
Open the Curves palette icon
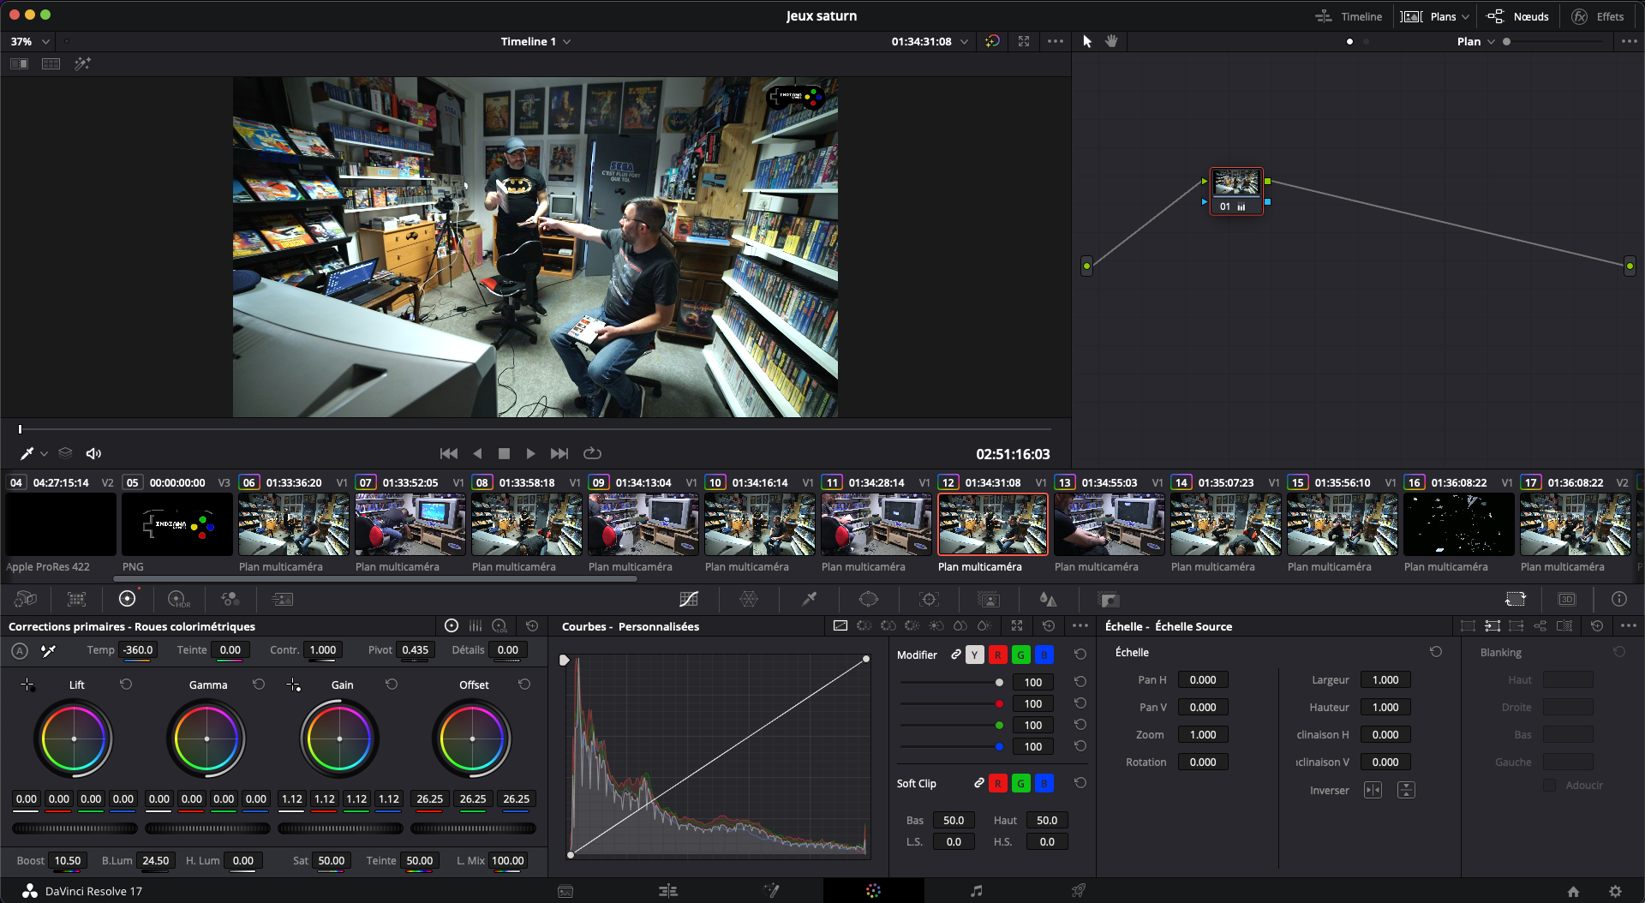point(688,600)
